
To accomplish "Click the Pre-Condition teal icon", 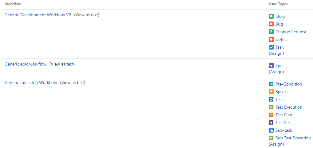I will (x=271, y=84).
